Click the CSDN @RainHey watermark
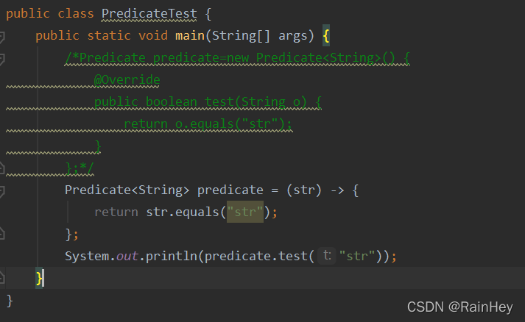The width and height of the screenshot is (525, 322). point(460,307)
